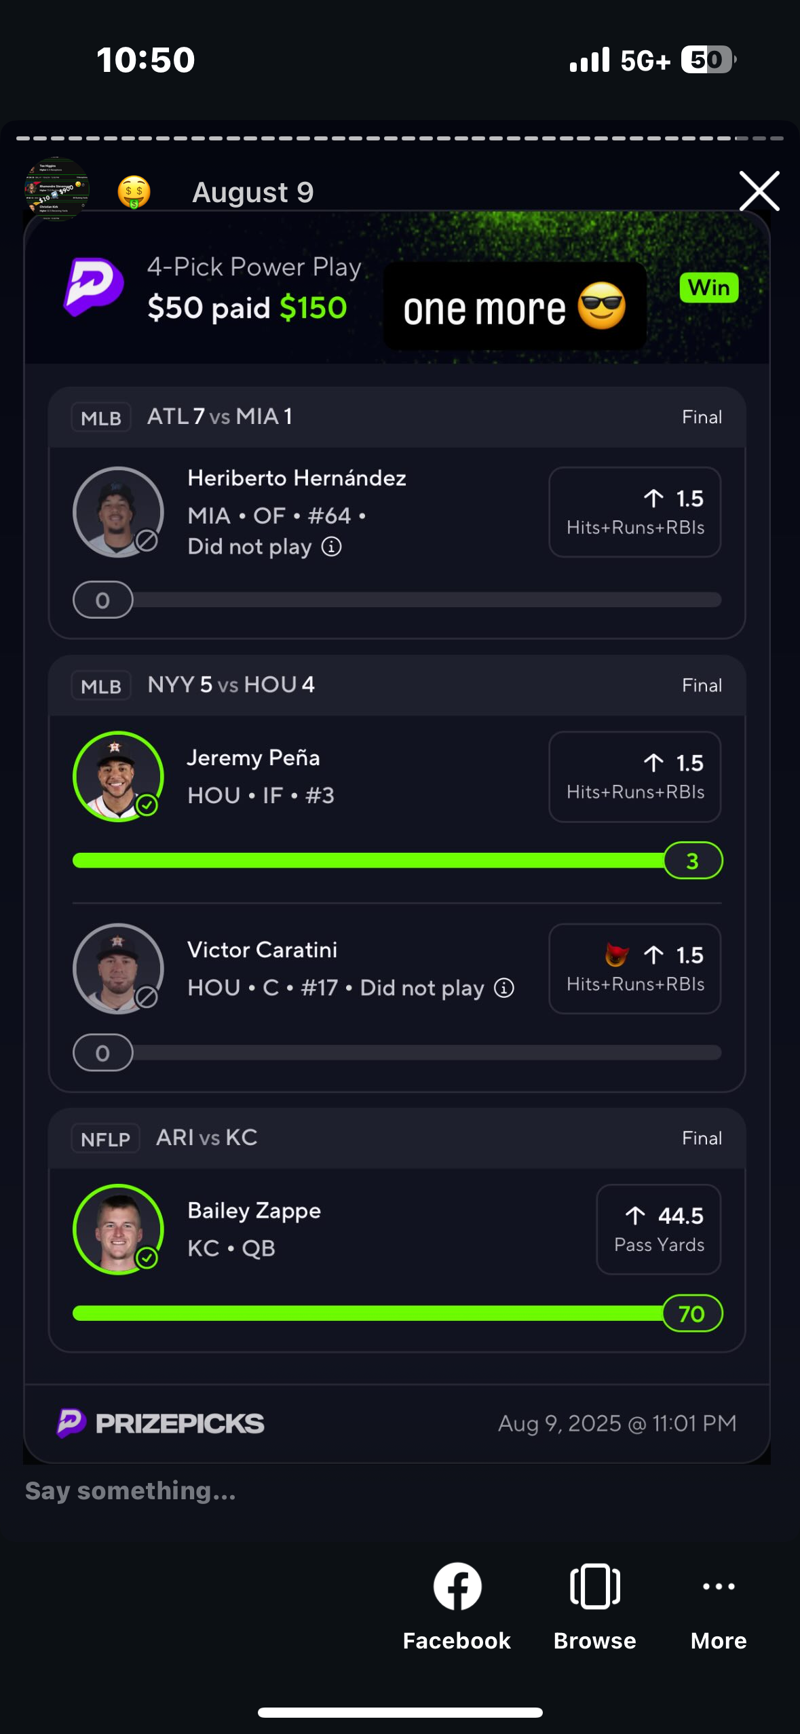Open the Browse stories icon
Screen dimensions: 800x1734
coord(594,1586)
